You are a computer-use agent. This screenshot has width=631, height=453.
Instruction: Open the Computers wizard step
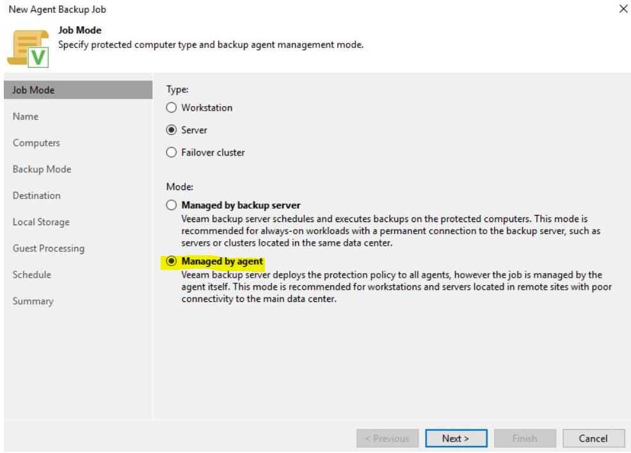pyautogui.click(x=36, y=143)
